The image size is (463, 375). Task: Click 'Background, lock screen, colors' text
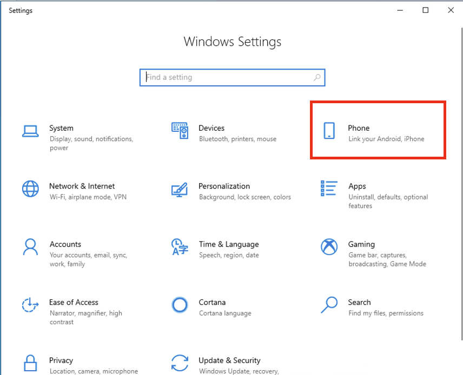click(x=245, y=197)
